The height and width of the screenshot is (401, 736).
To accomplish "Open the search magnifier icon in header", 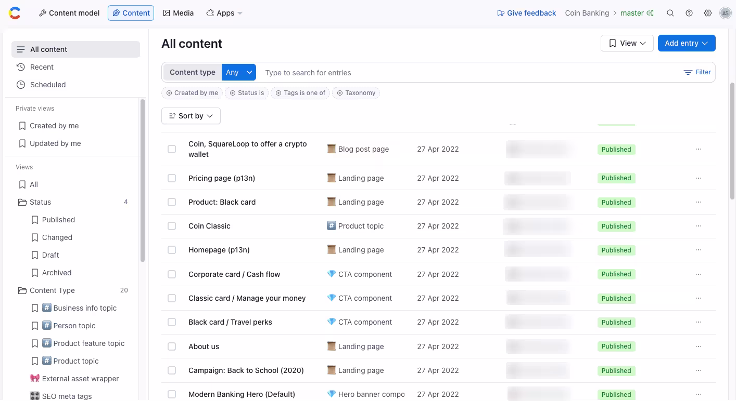I will (x=670, y=13).
